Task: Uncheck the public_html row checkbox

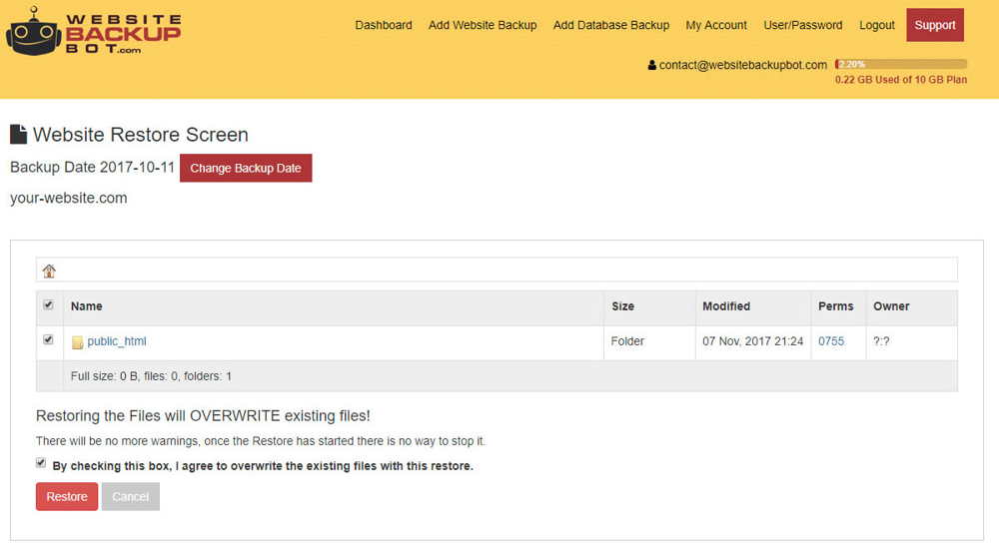Action: pos(49,340)
